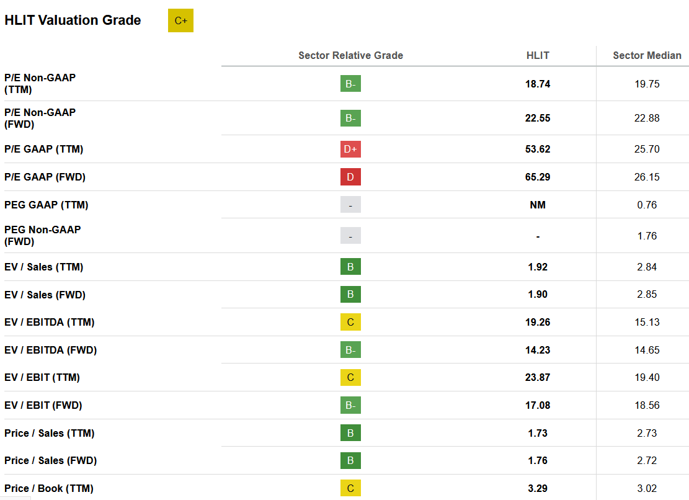Screen dimensions: 689x500
Task: Click the B- grade for EV / EBIT (FWD)
Action: coord(350,405)
